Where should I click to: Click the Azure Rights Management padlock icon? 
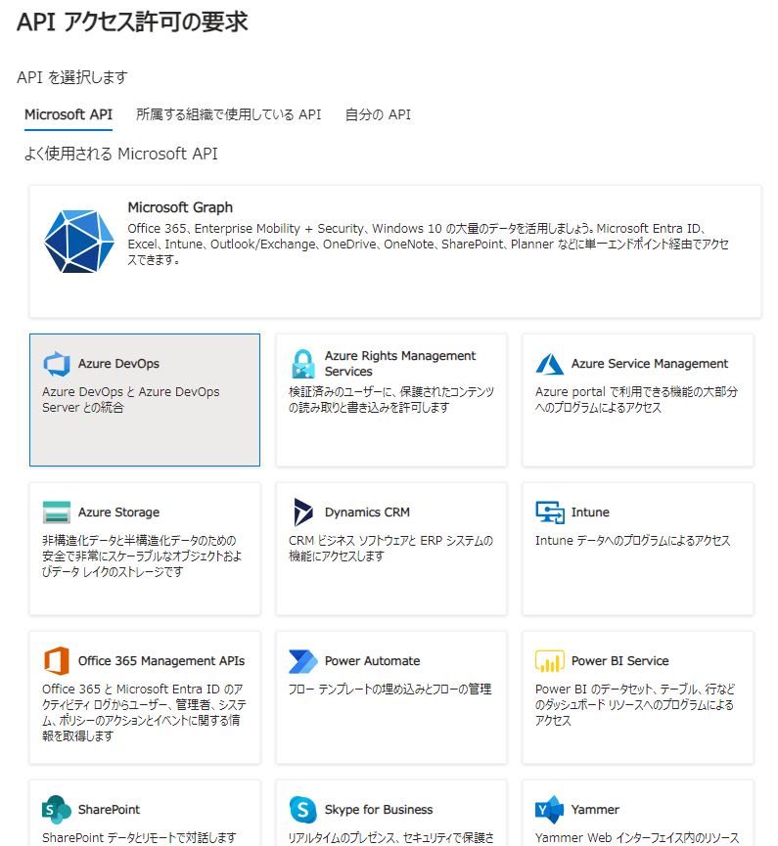(x=303, y=364)
